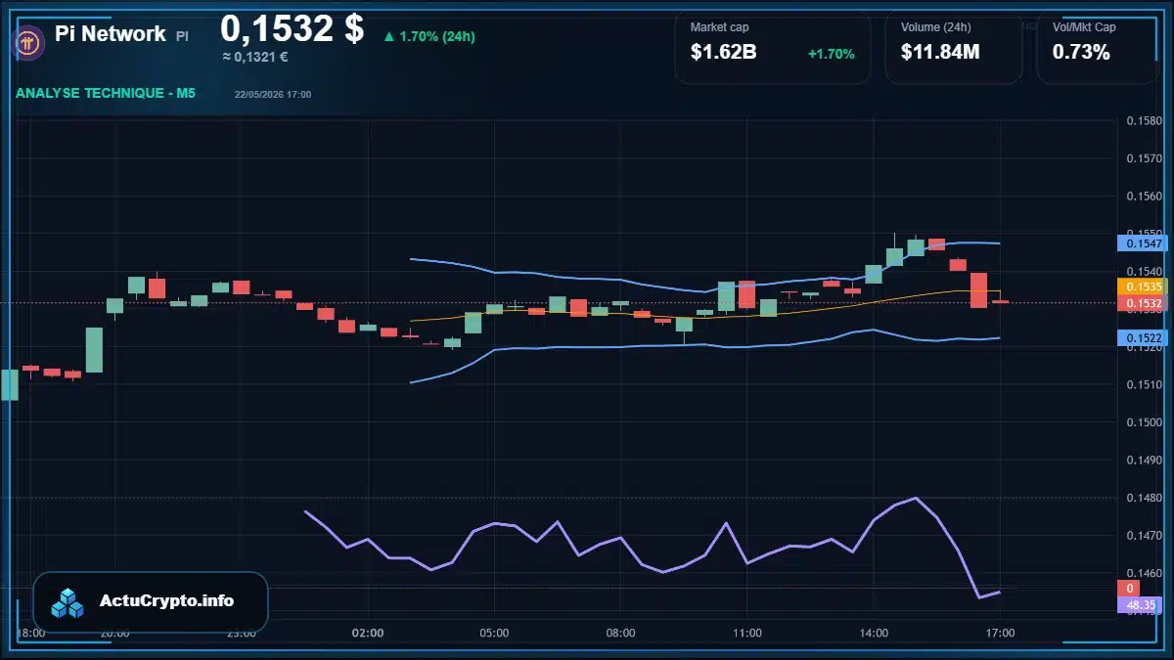The width and height of the screenshot is (1174, 660).
Task: Click the ANALYSE TECHNIQUE - M5 heading
Action: pyautogui.click(x=106, y=93)
